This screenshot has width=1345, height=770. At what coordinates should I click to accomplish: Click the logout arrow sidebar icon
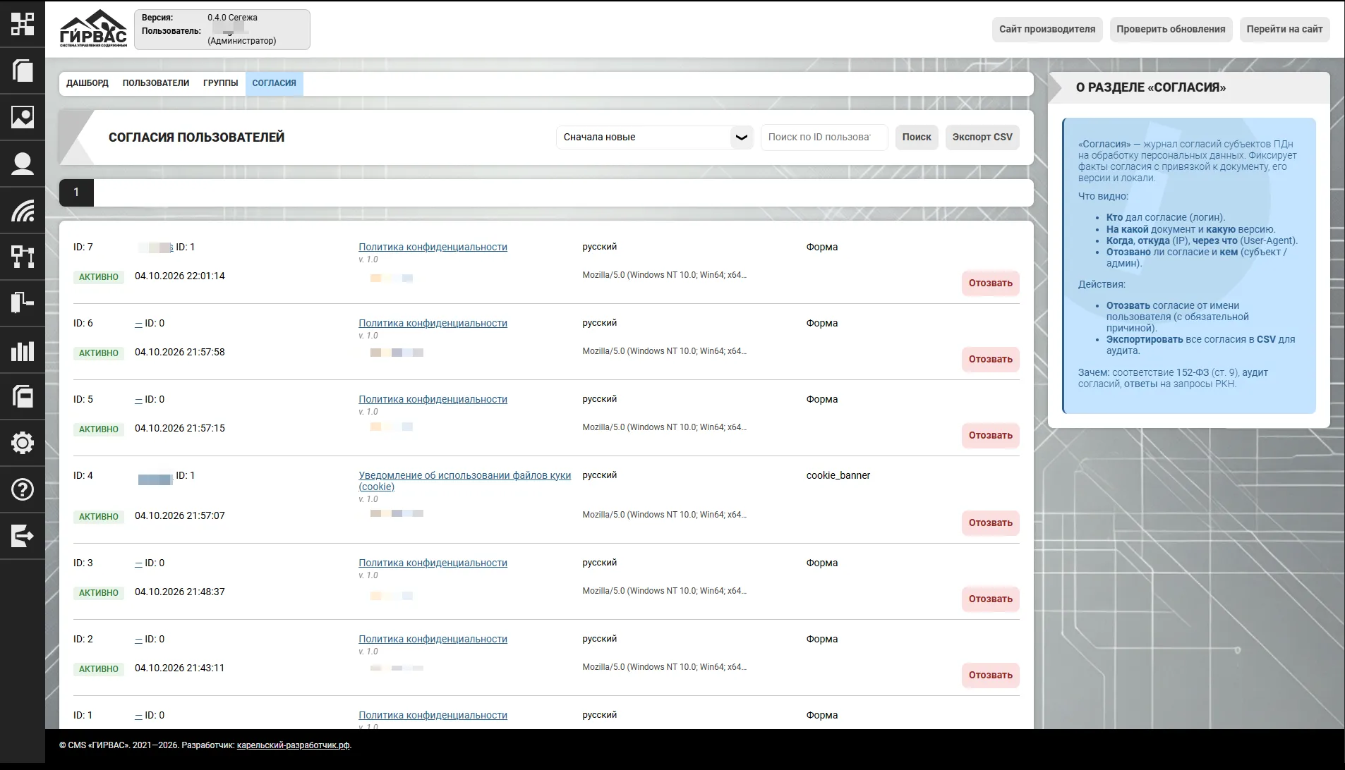pyautogui.click(x=23, y=536)
